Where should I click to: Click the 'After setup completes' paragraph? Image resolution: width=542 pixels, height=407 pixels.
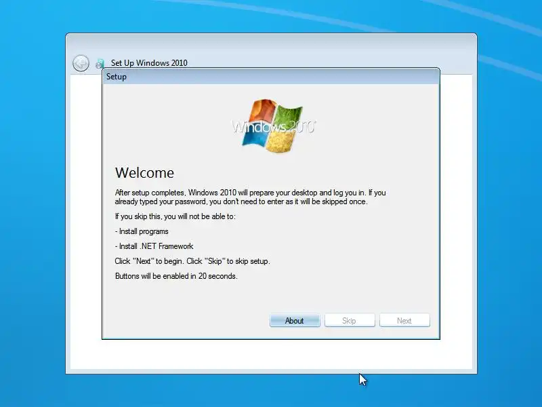pyautogui.click(x=250, y=197)
